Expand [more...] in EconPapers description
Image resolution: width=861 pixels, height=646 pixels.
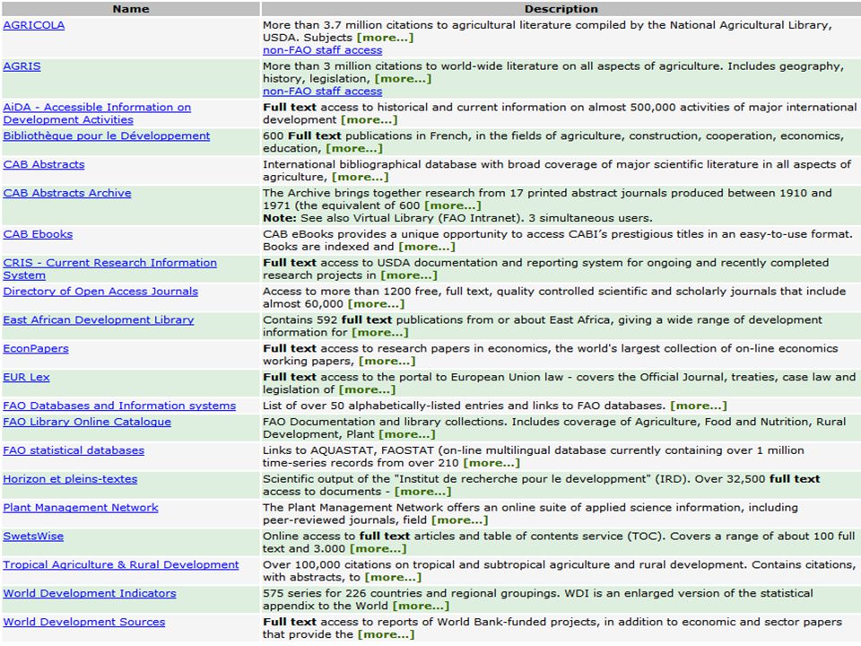(387, 361)
